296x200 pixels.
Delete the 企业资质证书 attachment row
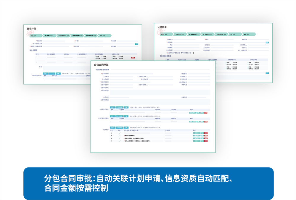(x=206, y=138)
